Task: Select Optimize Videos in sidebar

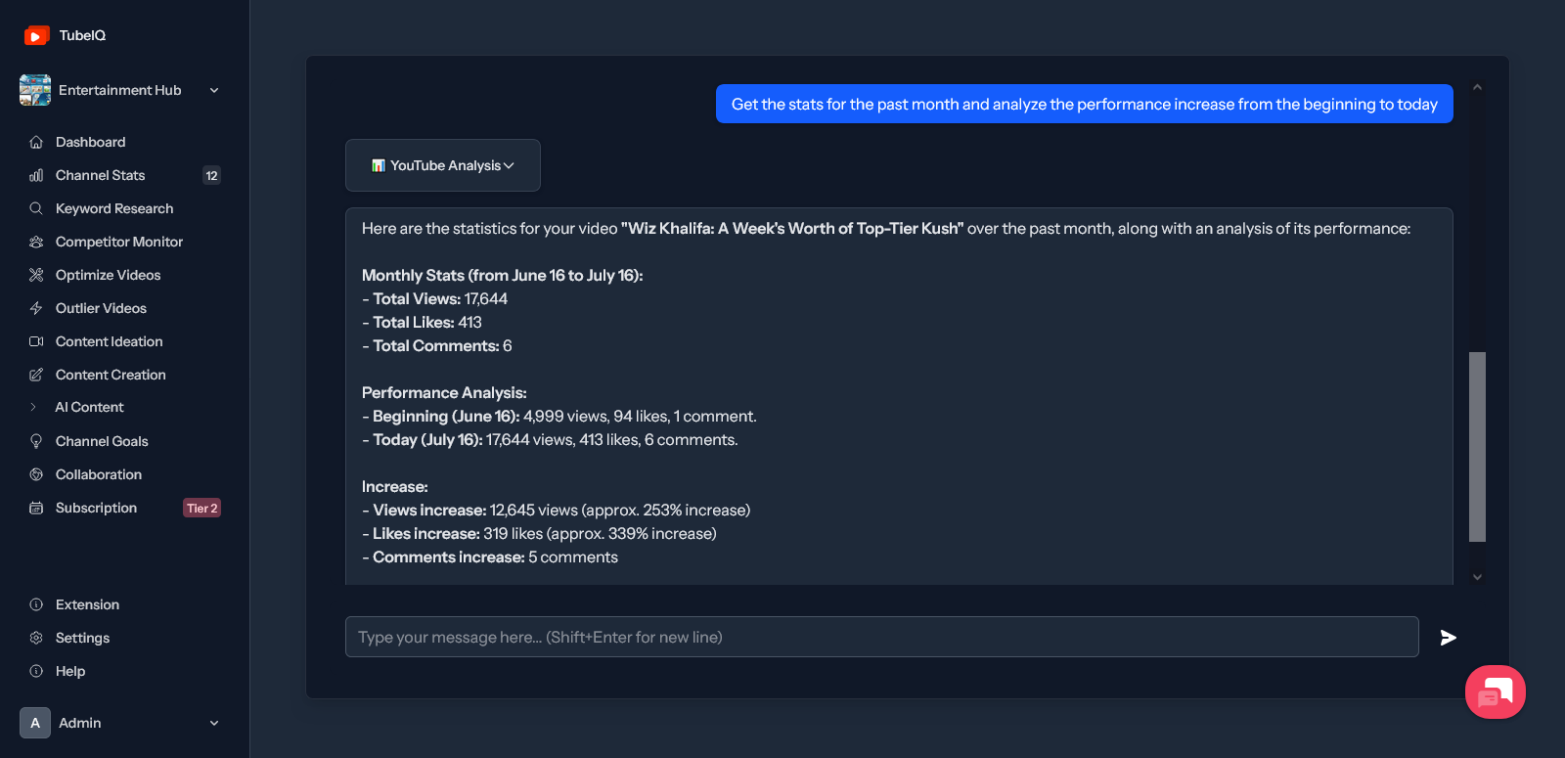Action: pos(108,275)
